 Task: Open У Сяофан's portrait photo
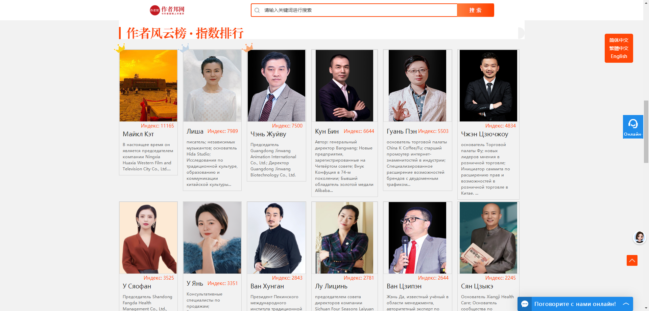pos(148,238)
